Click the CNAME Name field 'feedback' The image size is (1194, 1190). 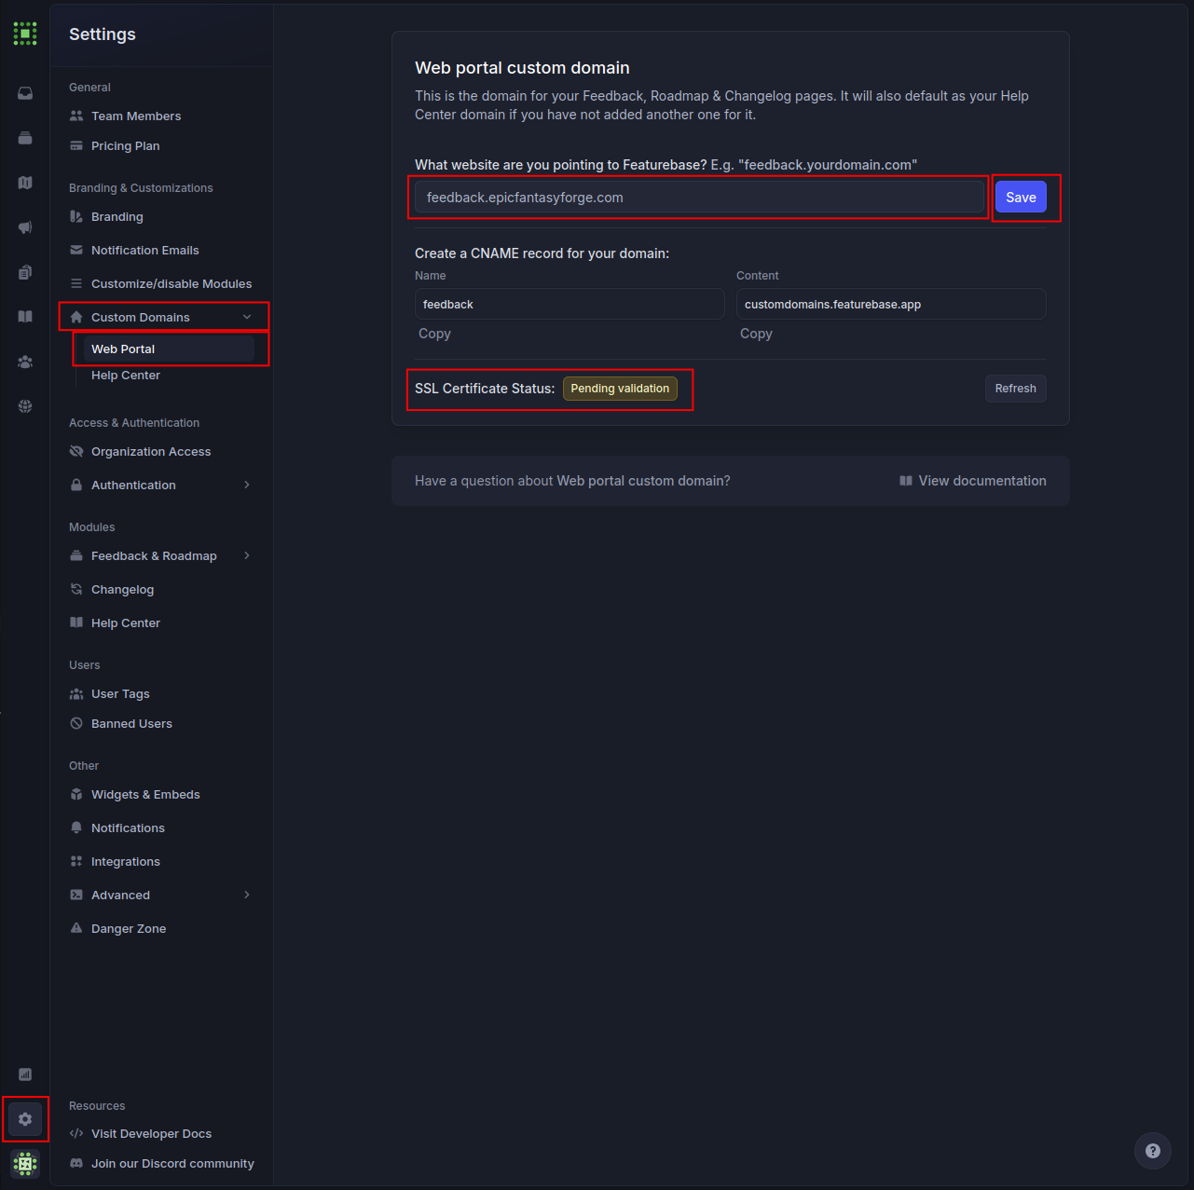pos(570,304)
